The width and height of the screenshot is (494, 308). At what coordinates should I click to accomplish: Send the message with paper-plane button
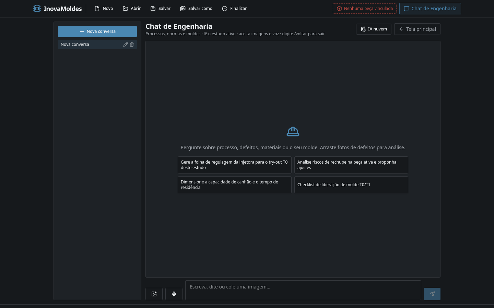(432, 294)
